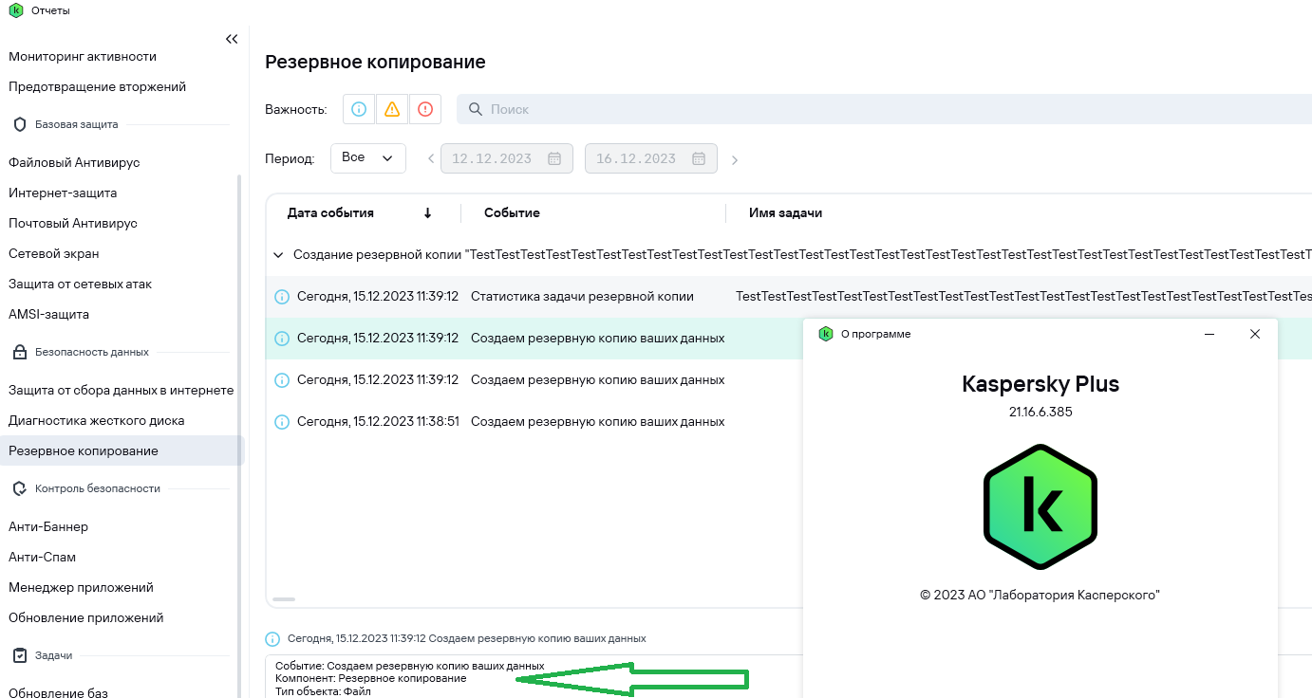The width and height of the screenshot is (1312, 698).
Task: Click Компонент: Резервное копирование detail line
Action: (x=371, y=679)
